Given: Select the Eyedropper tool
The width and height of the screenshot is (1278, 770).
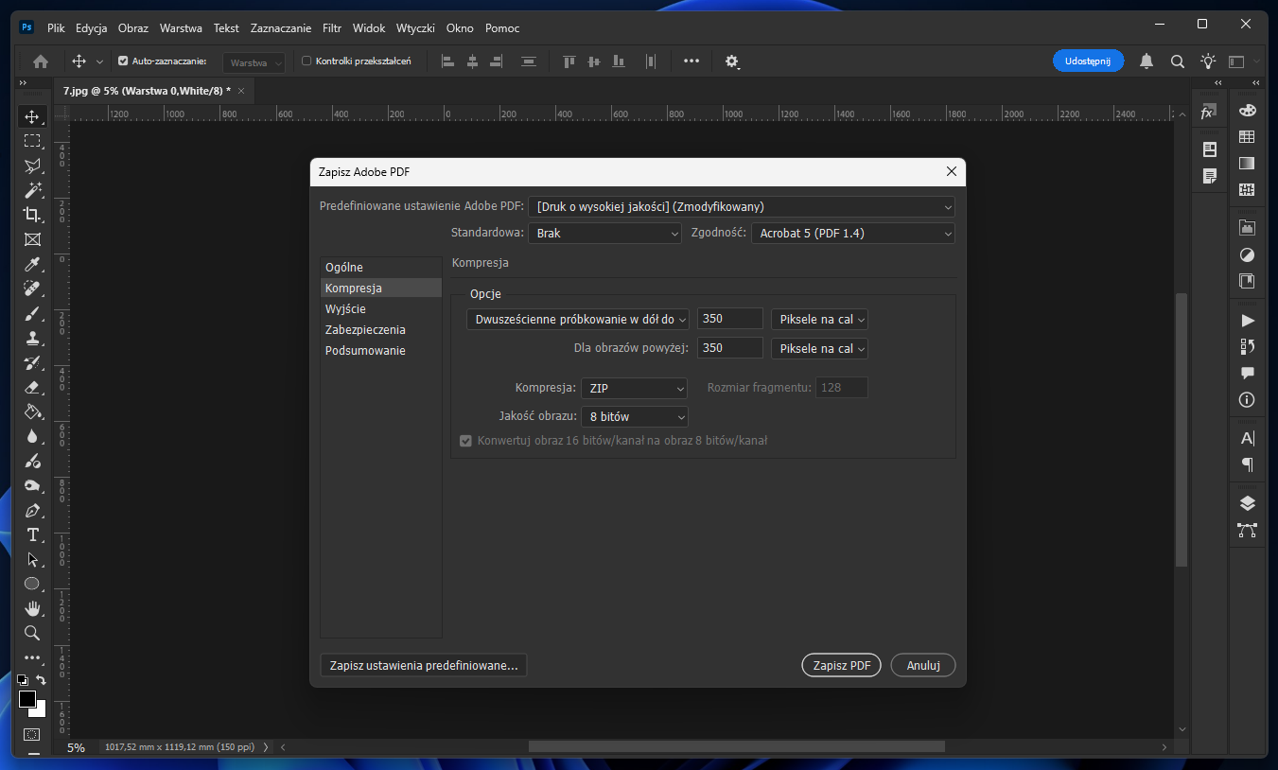Looking at the screenshot, I should pyautogui.click(x=32, y=264).
